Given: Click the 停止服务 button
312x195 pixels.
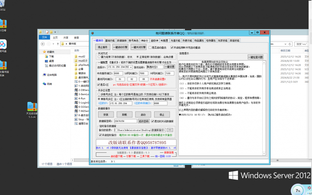Looking at the screenshot, I should pos(102,47).
